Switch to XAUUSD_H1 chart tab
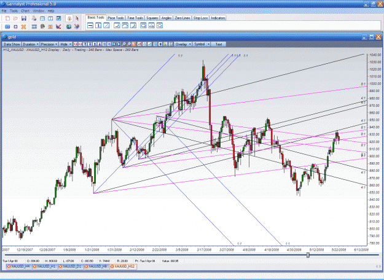The height and width of the screenshot is (280, 384). pos(44,266)
